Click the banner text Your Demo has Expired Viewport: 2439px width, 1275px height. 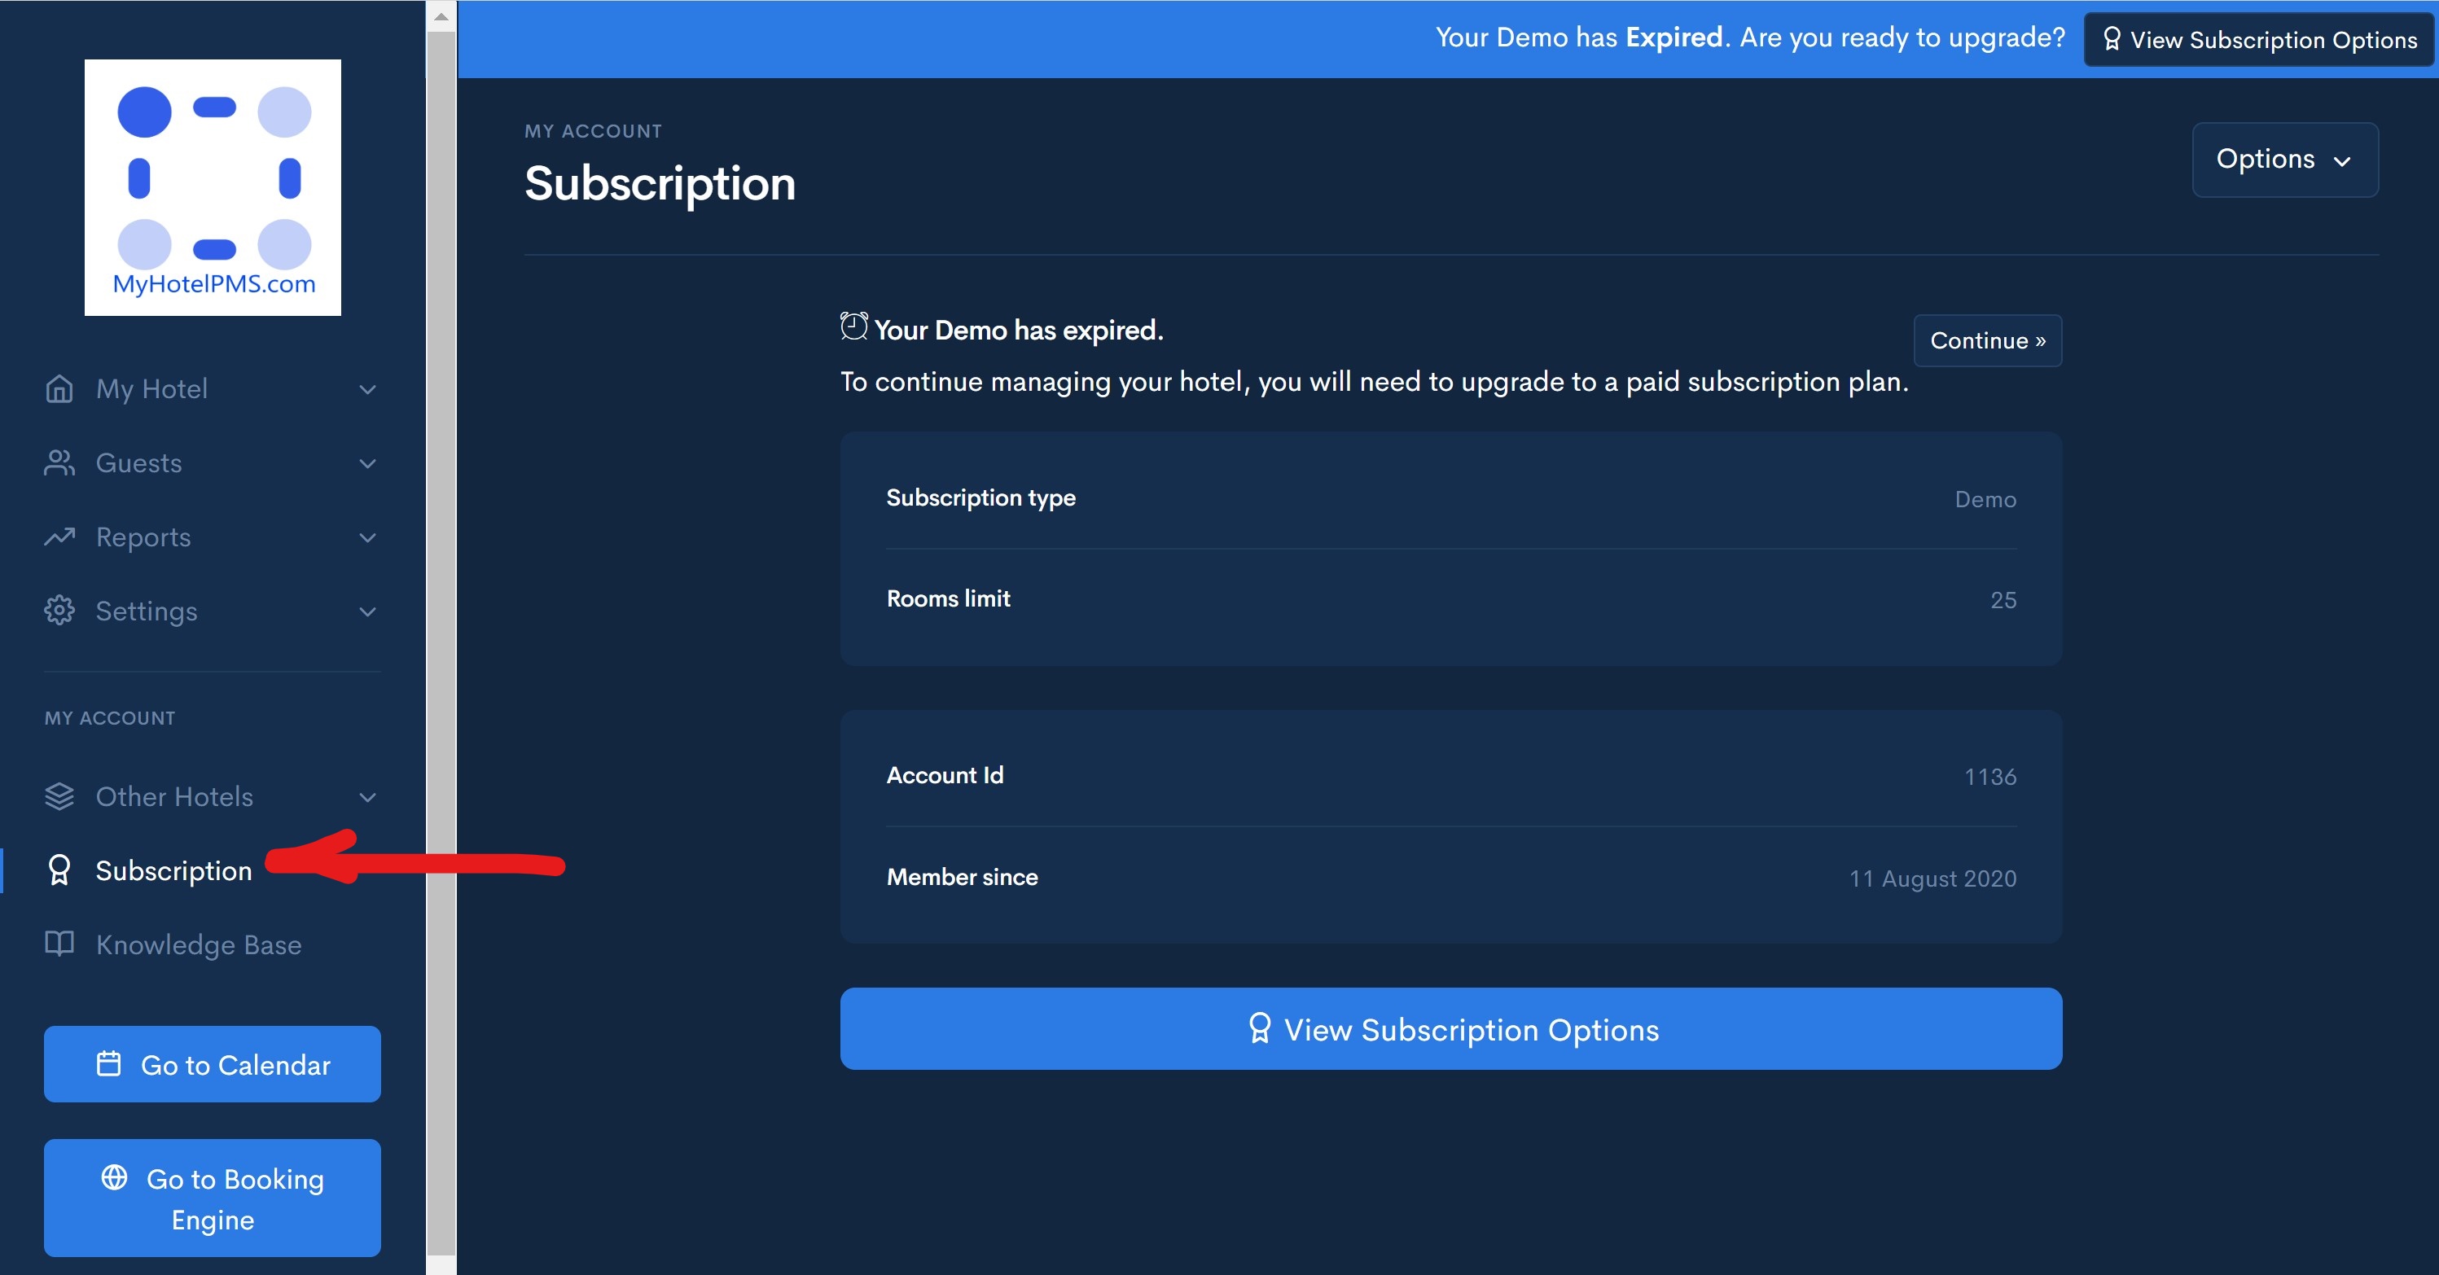pos(1581,37)
